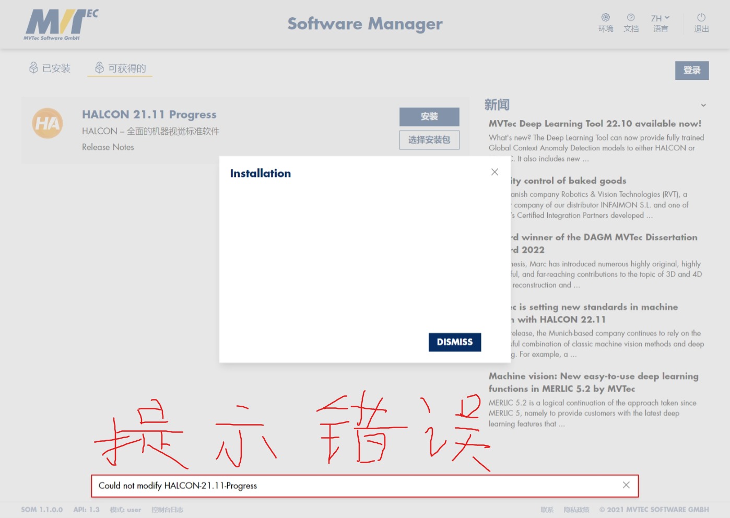Click the error text 'Could not modify HALCON-21.11-Progress'
730x518 pixels.
tap(178, 486)
